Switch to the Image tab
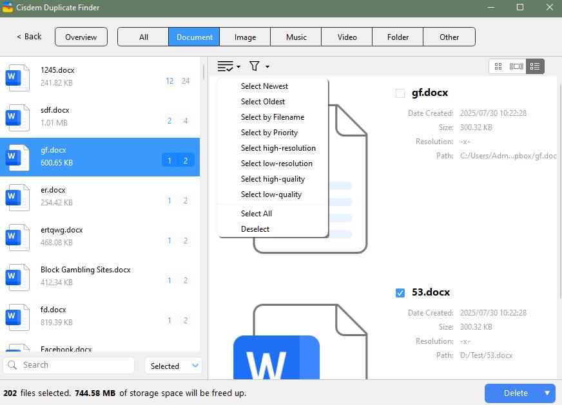This screenshot has width=562, height=405. pyautogui.click(x=245, y=37)
